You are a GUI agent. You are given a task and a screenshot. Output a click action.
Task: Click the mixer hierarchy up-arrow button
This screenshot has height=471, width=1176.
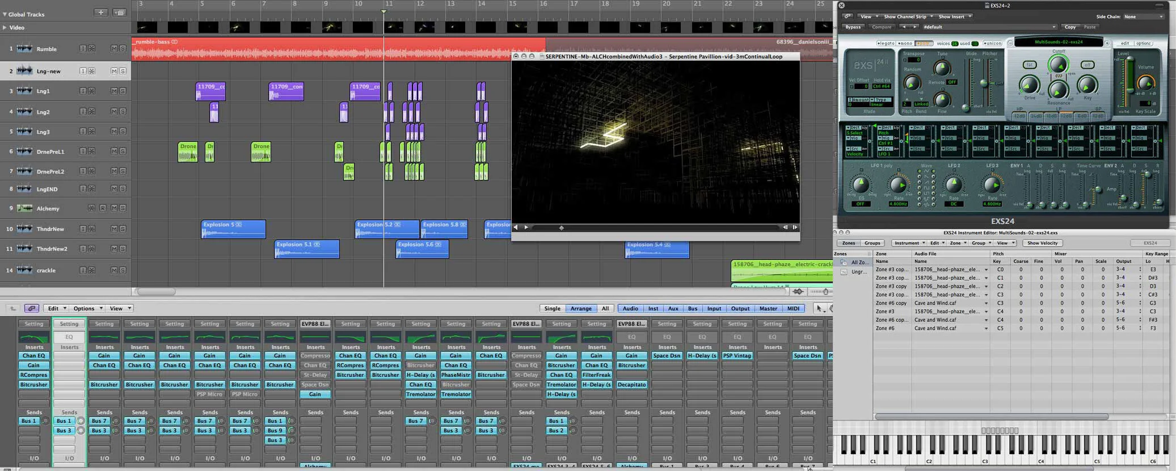(x=12, y=308)
